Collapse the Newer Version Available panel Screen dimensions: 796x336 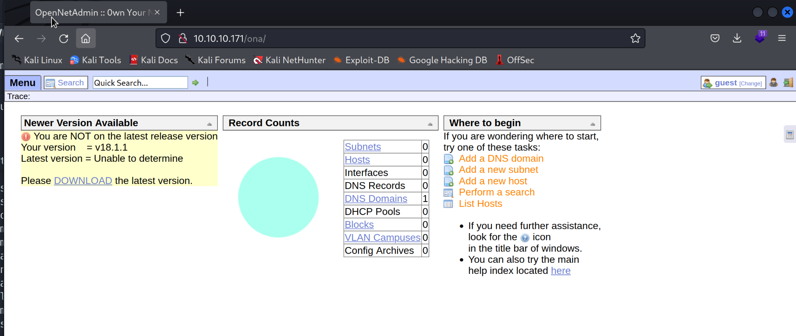point(209,124)
